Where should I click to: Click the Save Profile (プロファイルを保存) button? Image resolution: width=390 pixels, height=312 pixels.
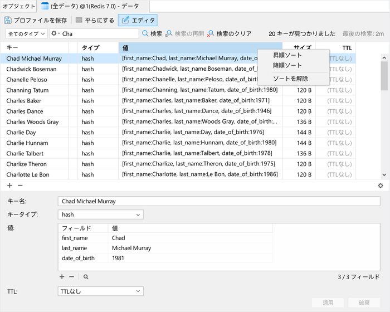point(36,20)
